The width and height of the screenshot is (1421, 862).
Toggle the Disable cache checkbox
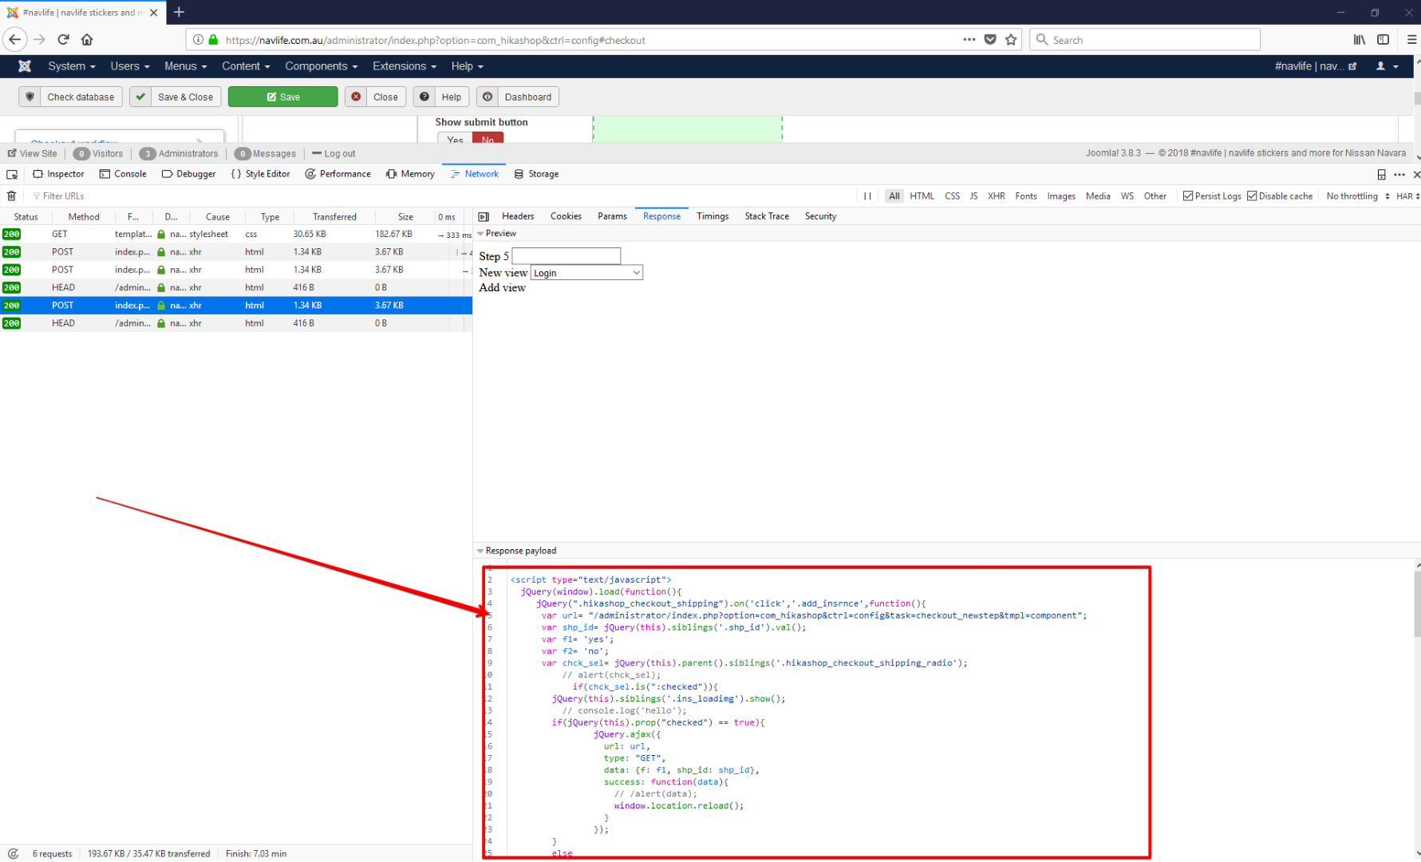point(1252,196)
